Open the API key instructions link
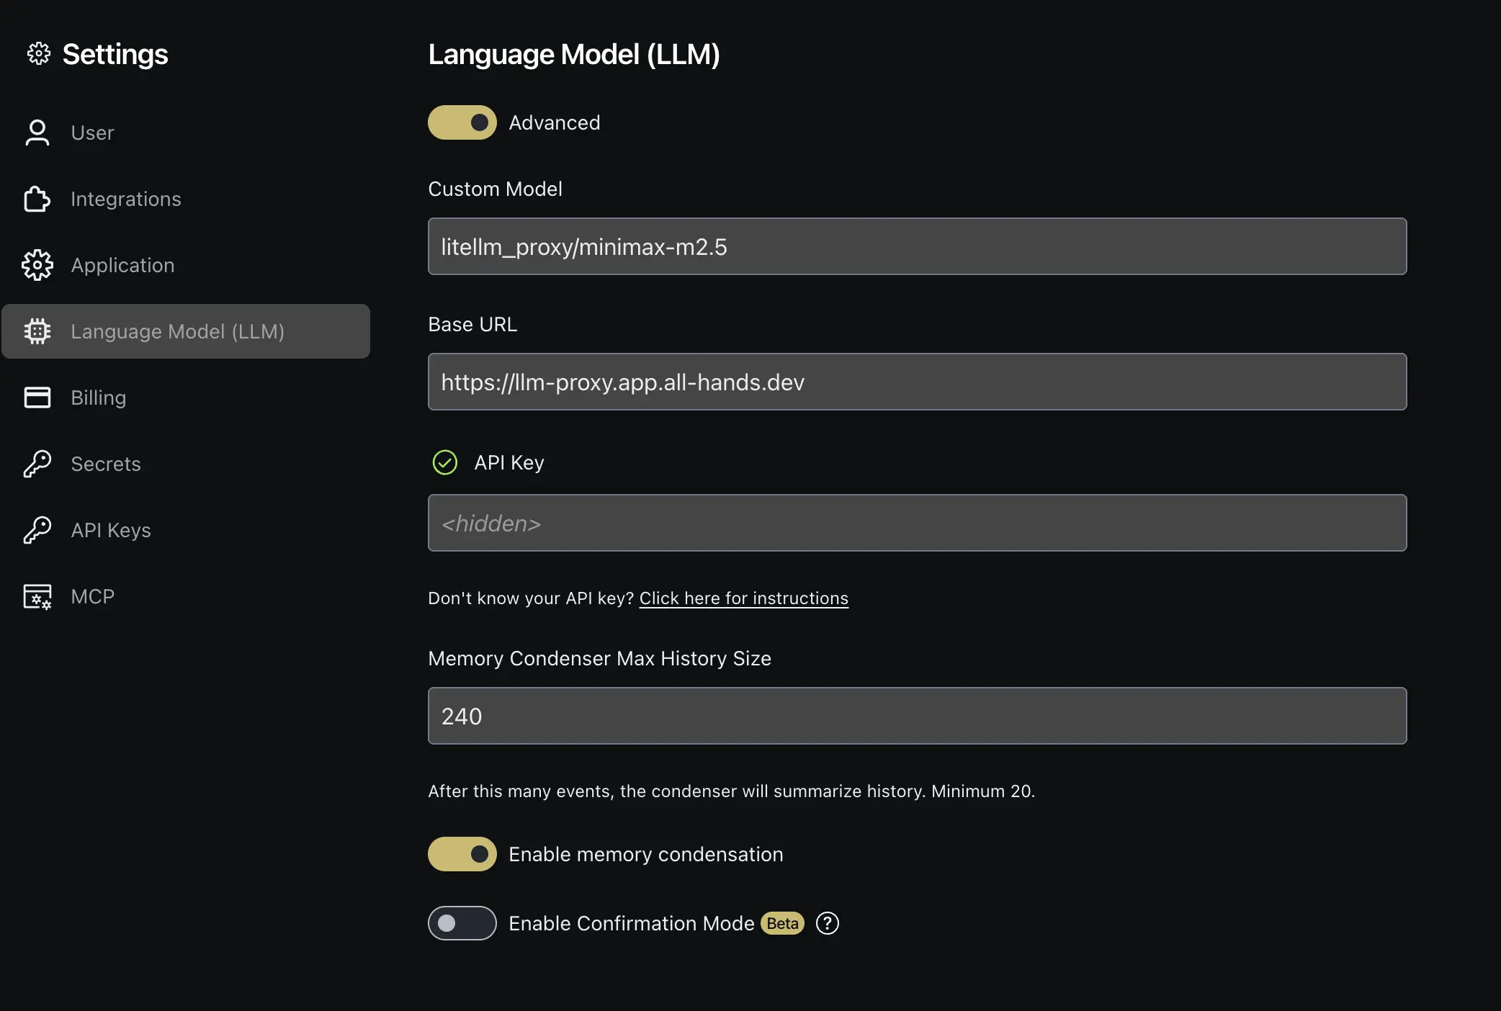The height and width of the screenshot is (1011, 1501). tap(743, 598)
